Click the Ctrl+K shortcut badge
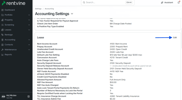 (x=129, y=2)
